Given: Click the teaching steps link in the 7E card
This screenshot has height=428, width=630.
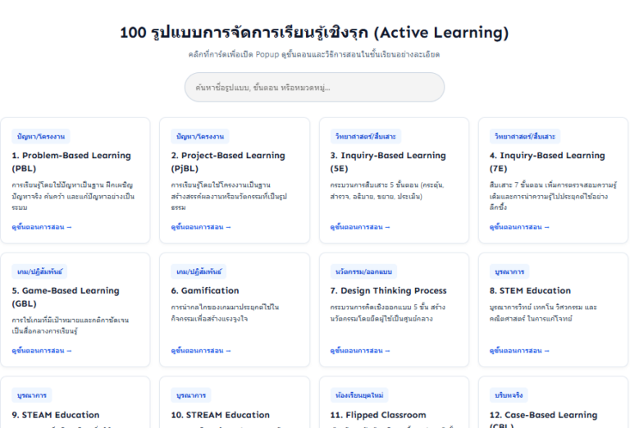Looking at the screenshot, I should [x=519, y=227].
